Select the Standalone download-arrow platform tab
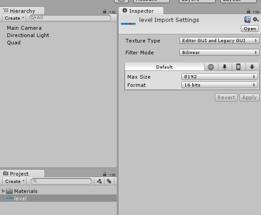The image size is (261, 215). point(225,67)
